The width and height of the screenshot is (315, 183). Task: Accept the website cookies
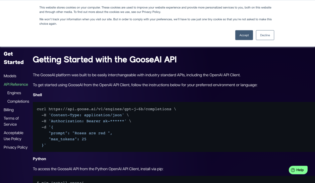coord(244,35)
